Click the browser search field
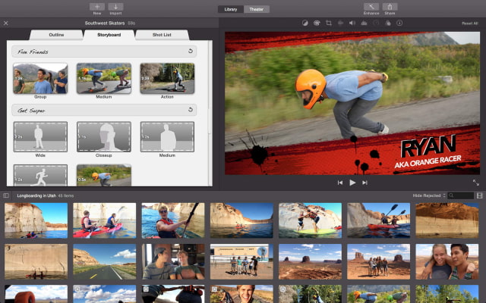 click(462, 195)
